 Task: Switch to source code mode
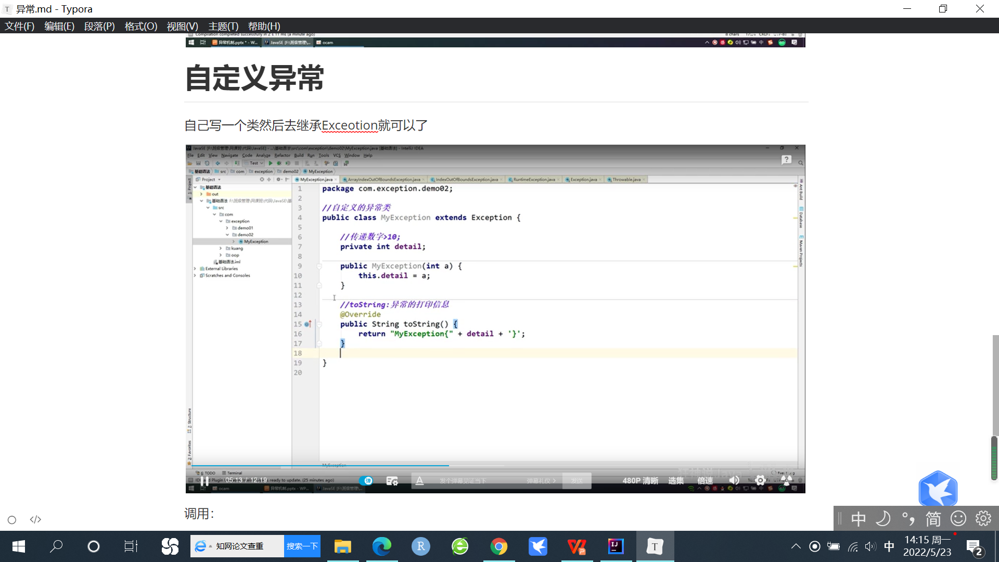click(x=35, y=519)
